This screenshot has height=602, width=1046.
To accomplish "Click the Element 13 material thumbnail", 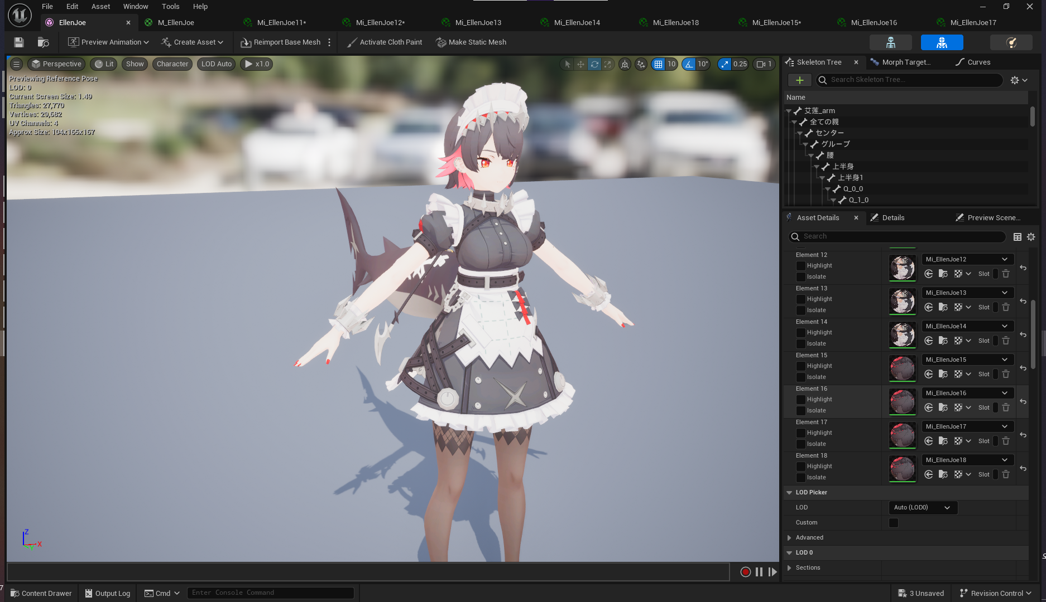I will 902,302.
